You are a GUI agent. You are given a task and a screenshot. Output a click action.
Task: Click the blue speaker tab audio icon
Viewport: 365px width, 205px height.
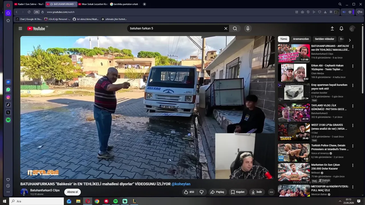point(344,12)
